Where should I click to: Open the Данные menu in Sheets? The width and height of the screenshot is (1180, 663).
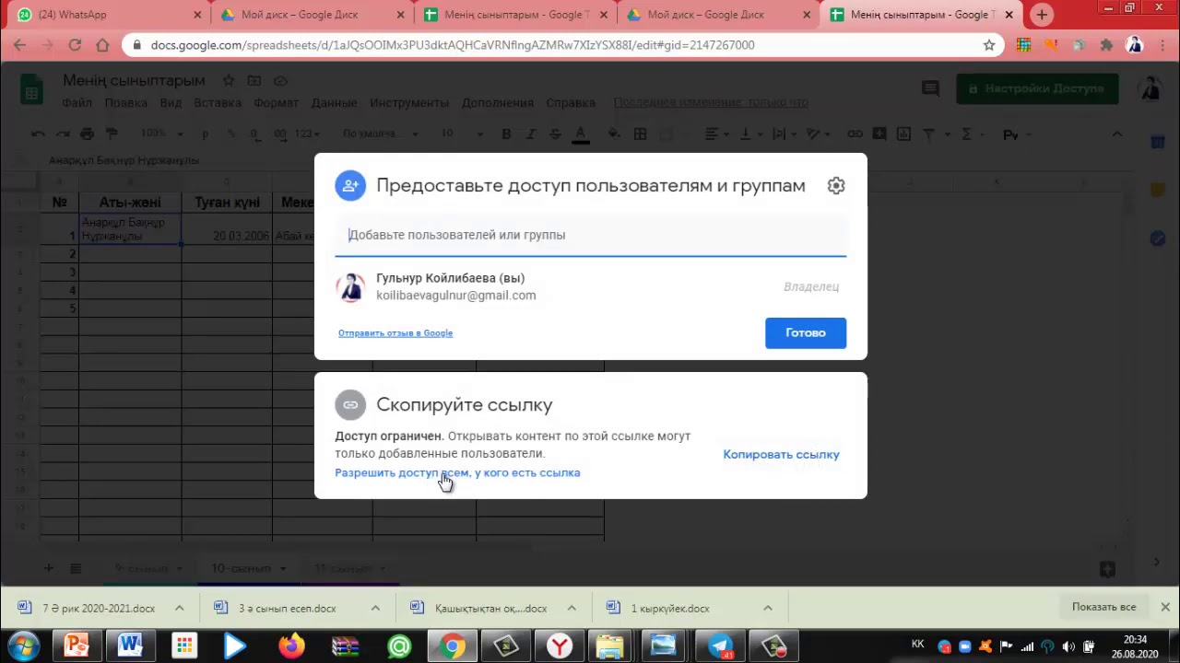(334, 103)
